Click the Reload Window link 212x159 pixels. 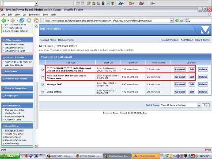pos(170,40)
